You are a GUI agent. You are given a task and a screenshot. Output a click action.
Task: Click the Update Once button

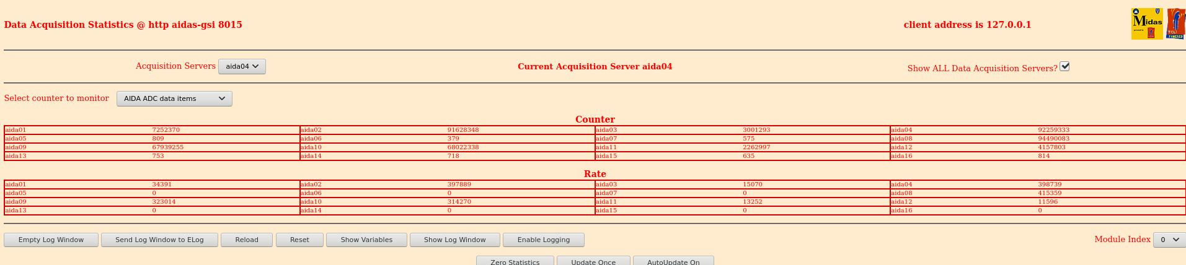click(x=593, y=261)
